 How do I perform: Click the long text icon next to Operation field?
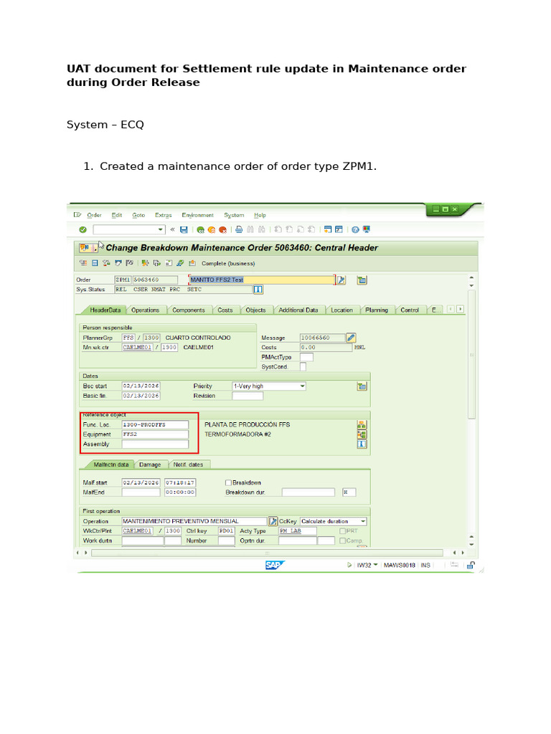[273, 521]
